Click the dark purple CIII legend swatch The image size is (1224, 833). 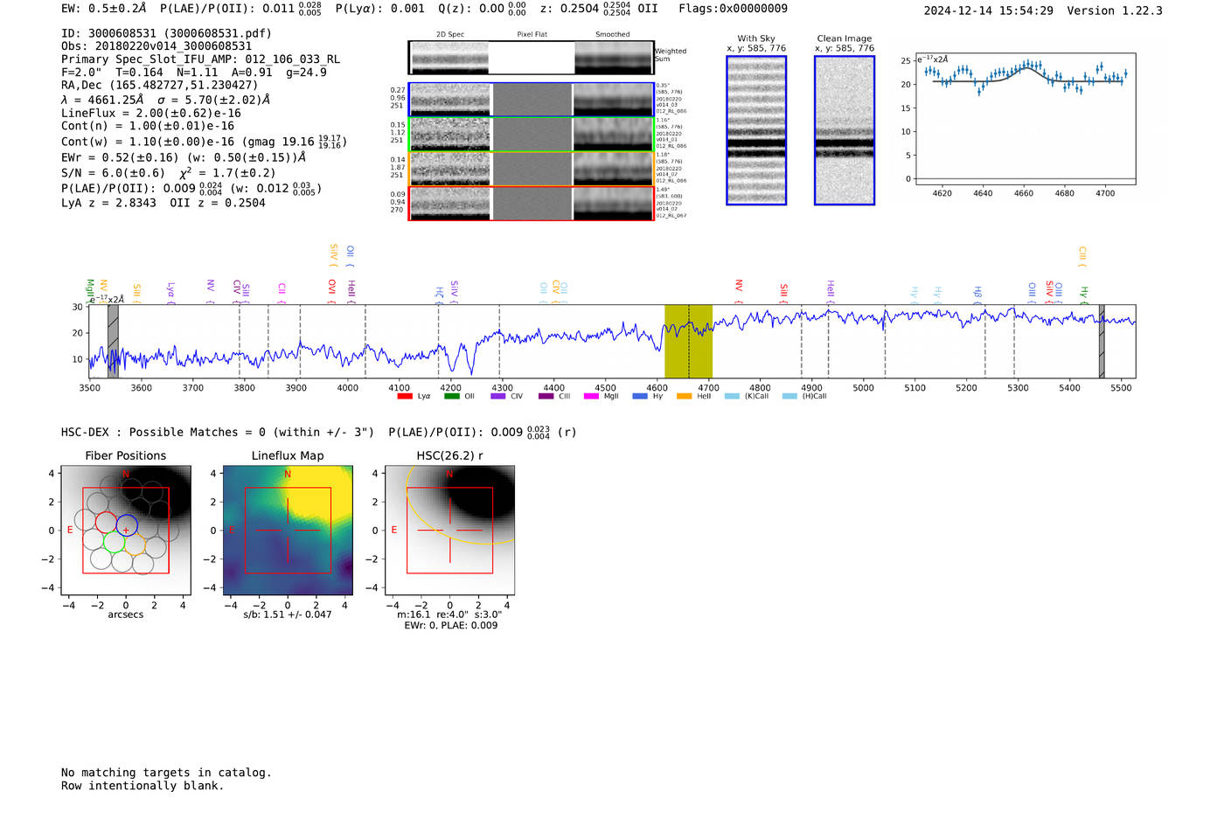(x=546, y=397)
